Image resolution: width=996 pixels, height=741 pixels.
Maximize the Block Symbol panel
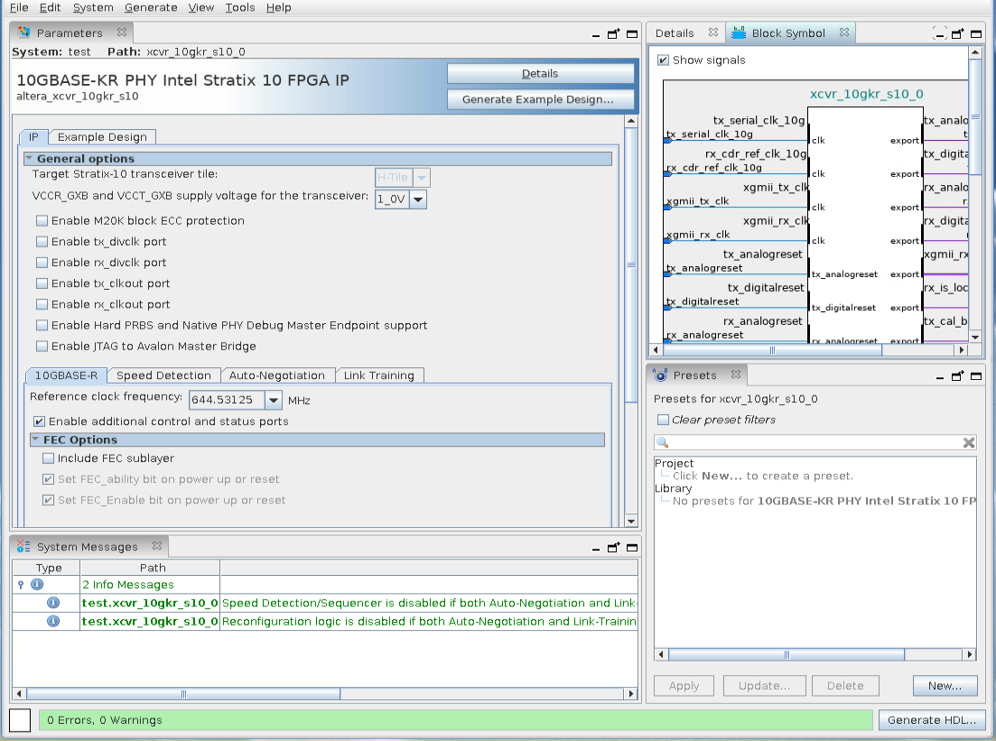(x=976, y=34)
